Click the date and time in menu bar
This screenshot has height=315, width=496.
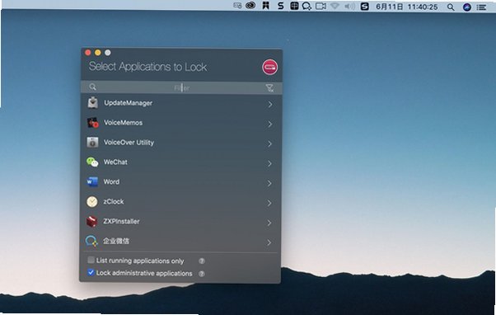click(407, 7)
